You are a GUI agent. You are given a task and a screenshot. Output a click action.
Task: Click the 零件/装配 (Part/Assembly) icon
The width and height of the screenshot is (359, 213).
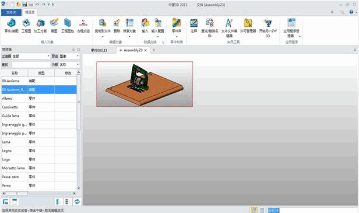11,26
